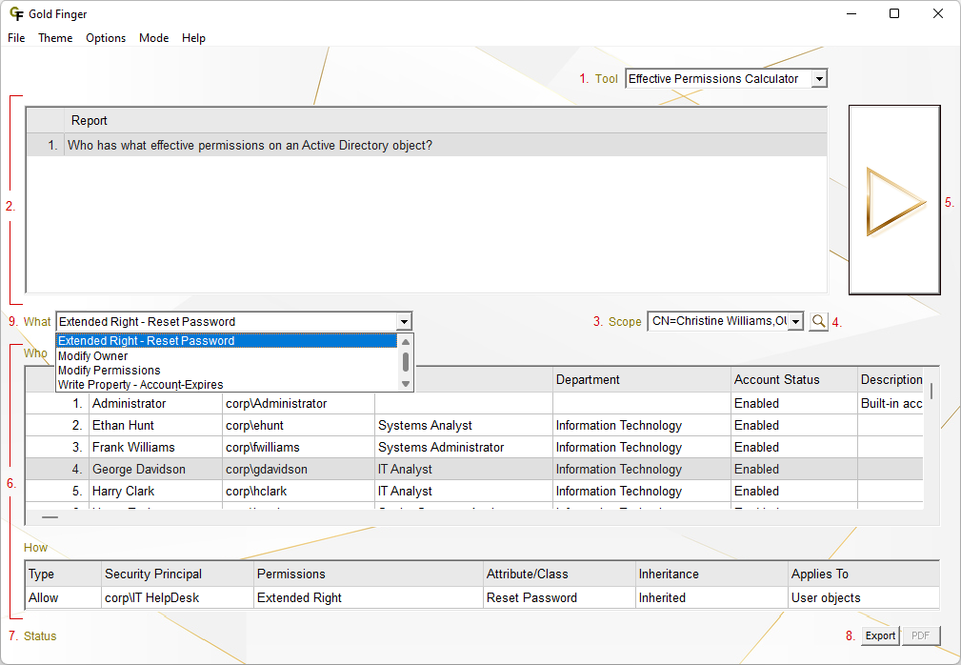
Task: Choose Modify Owner from the dropdown list
Action: click(227, 356)
